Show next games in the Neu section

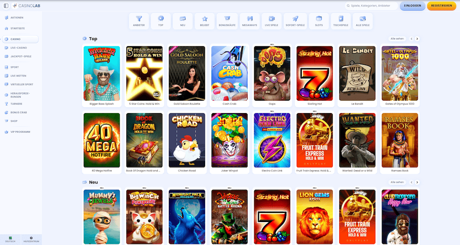[417, 182]
